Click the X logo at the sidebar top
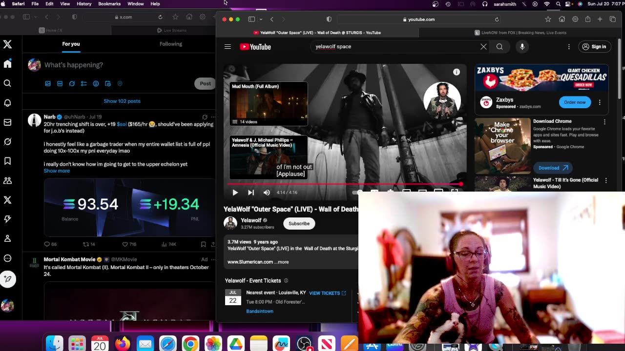 (x=7, y=44)
